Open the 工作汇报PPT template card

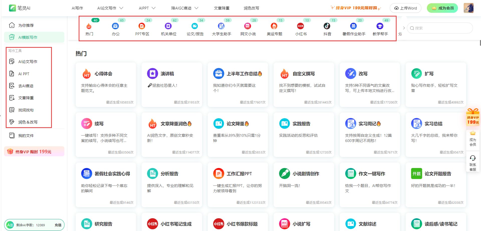[238, 185]
